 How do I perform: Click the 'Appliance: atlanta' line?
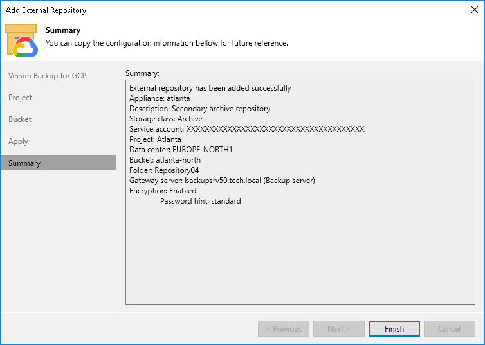coord(160,98)
